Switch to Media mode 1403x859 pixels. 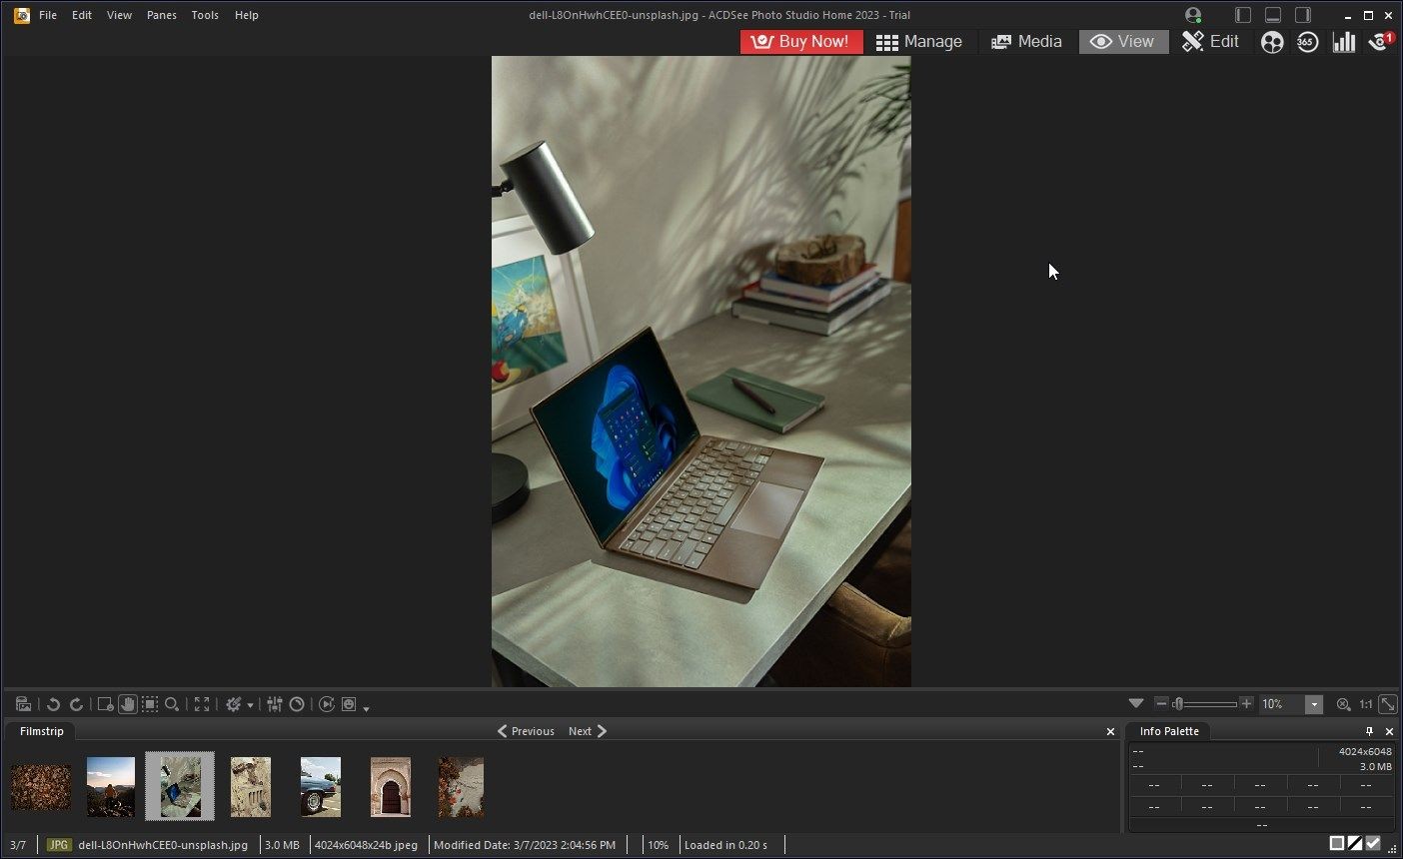coord(1026,41)
